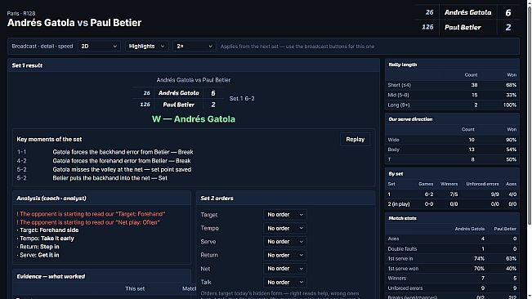Open the Highlights detail dropdown
Screen dimensions: 532x299
tap(146, 46)
